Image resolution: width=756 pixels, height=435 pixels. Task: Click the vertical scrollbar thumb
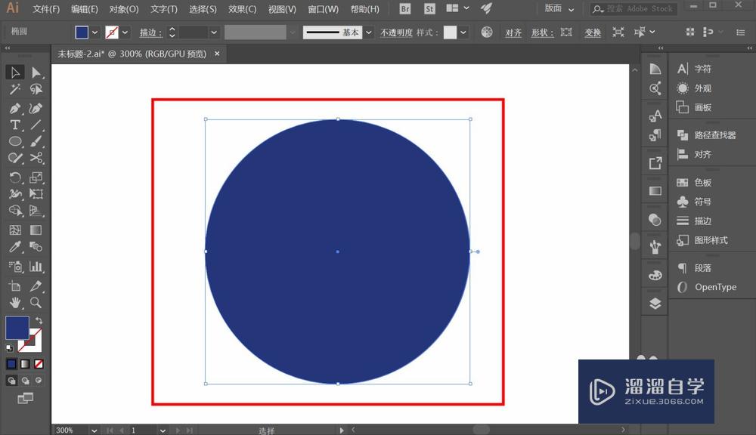coord(635,241)
